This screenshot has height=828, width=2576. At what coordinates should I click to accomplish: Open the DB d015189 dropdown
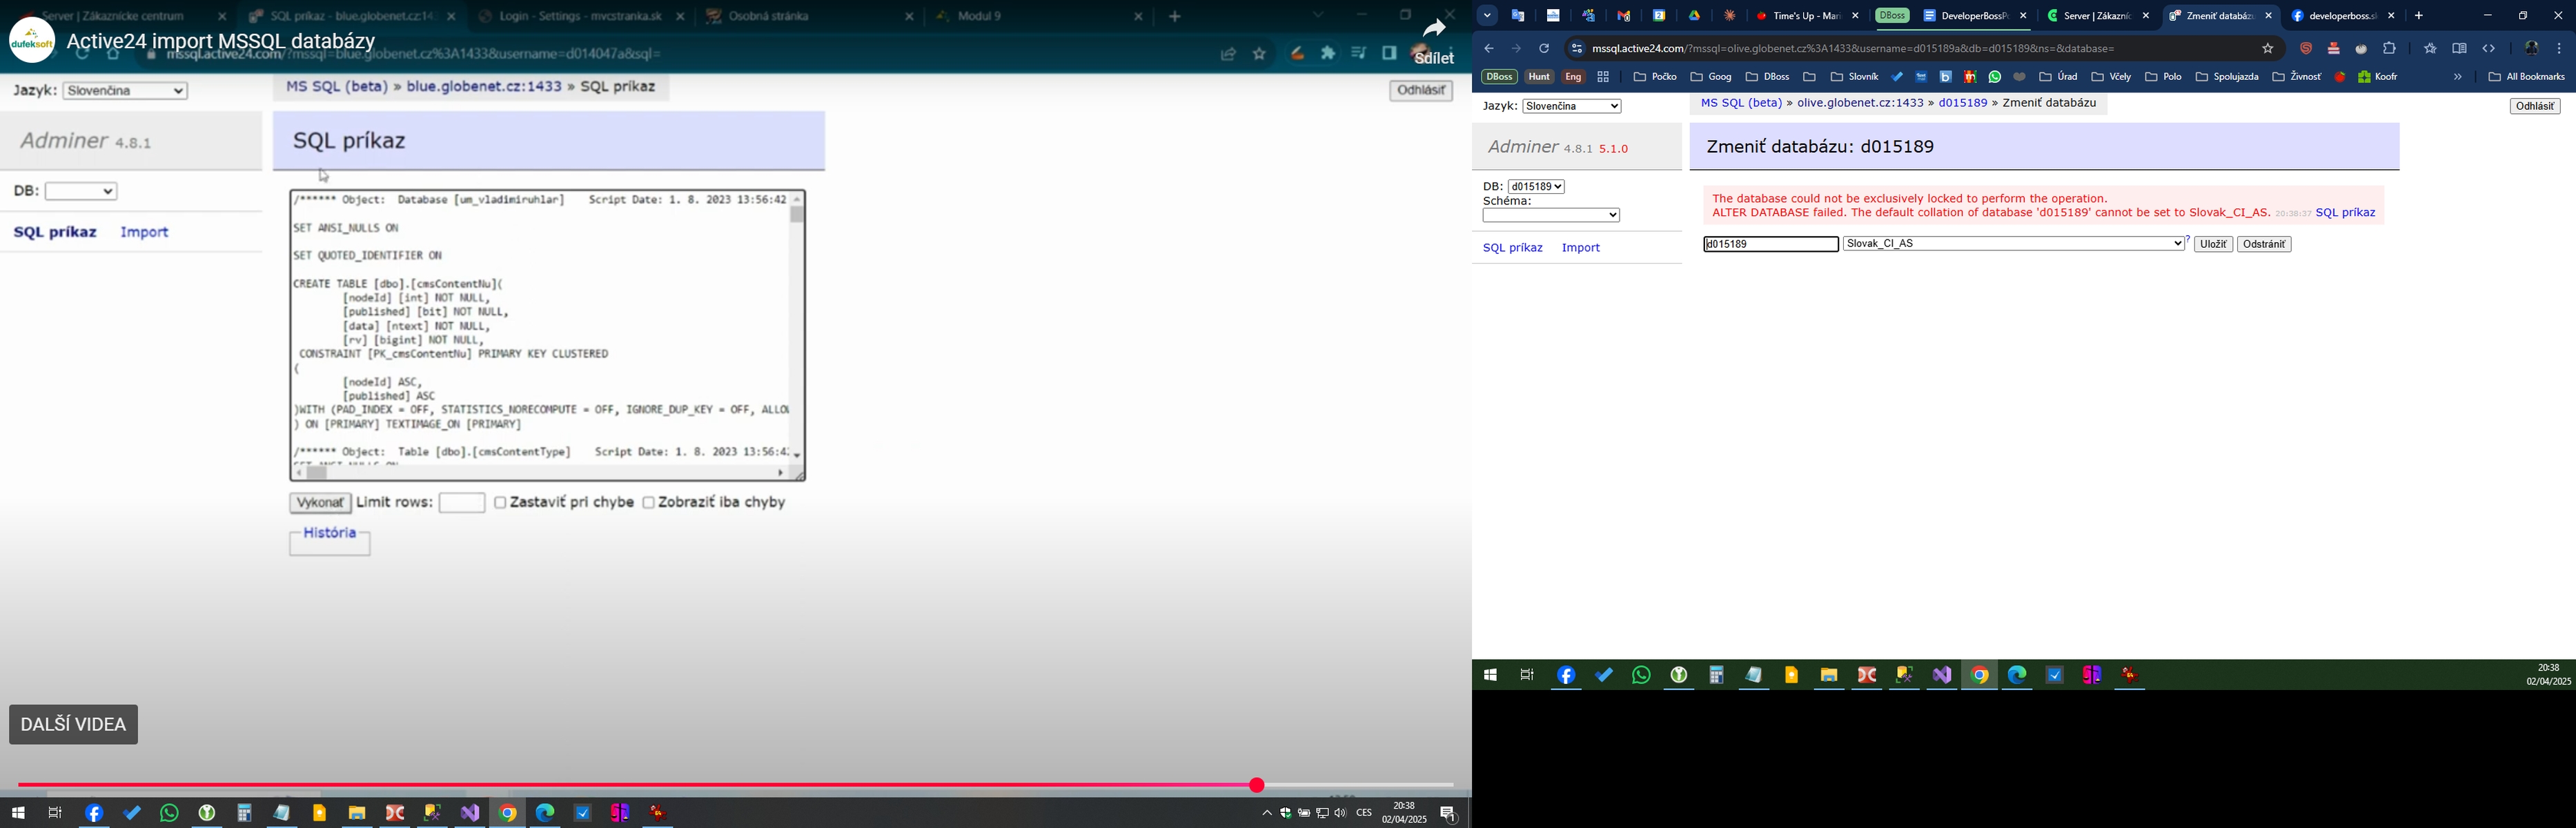[1536, 187]
